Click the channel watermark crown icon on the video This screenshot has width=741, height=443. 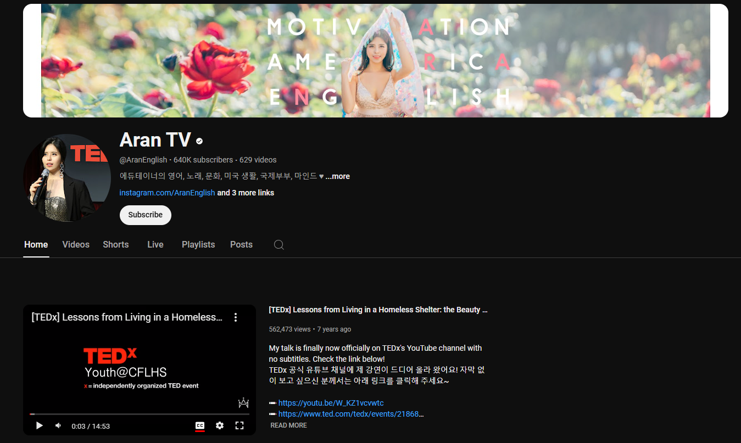pyautogui.click(x=243, y=403)
